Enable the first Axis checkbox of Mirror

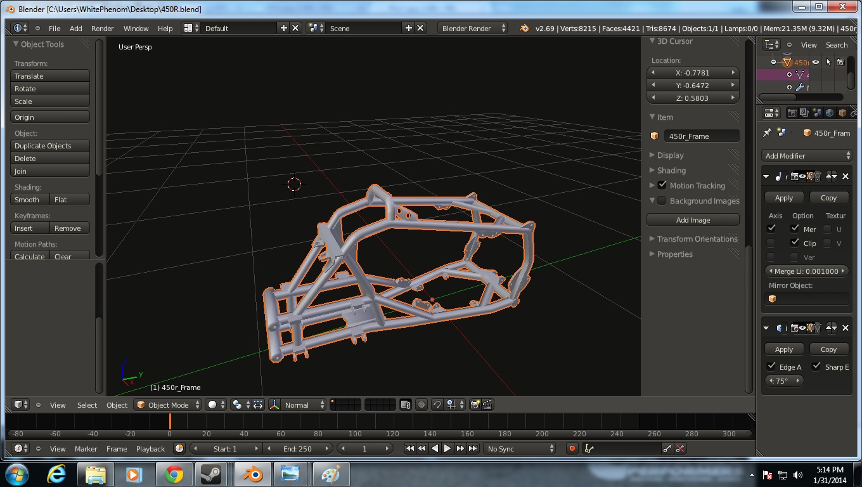click(x=771, y=228)
